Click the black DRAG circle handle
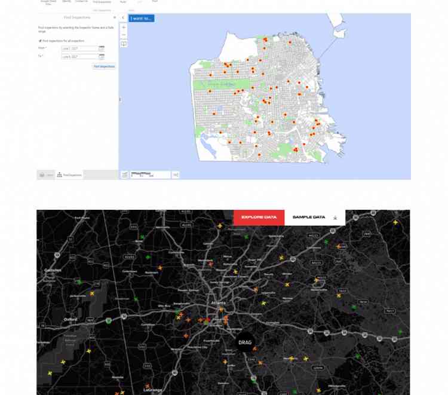Viewport: 448px width, 395px height. point(245,342)
